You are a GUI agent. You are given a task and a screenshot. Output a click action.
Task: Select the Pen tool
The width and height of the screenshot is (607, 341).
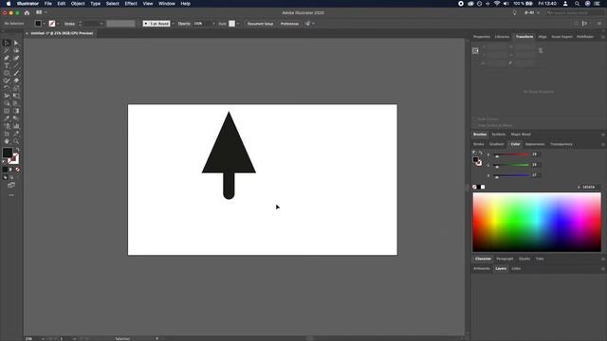(7, 58)
